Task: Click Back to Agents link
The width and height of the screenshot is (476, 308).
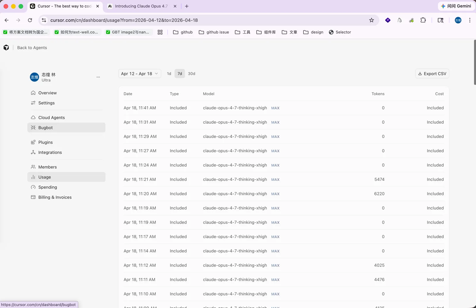Action: (32, 48)
